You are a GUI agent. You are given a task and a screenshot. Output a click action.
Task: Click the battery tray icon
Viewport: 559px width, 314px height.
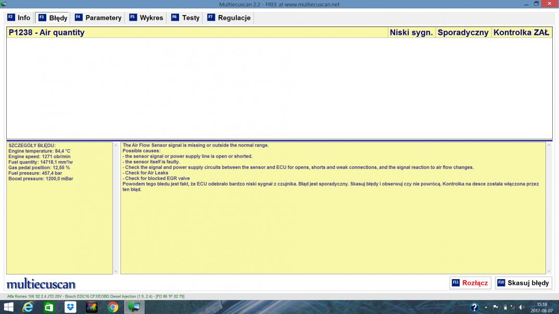pos(505,307)
